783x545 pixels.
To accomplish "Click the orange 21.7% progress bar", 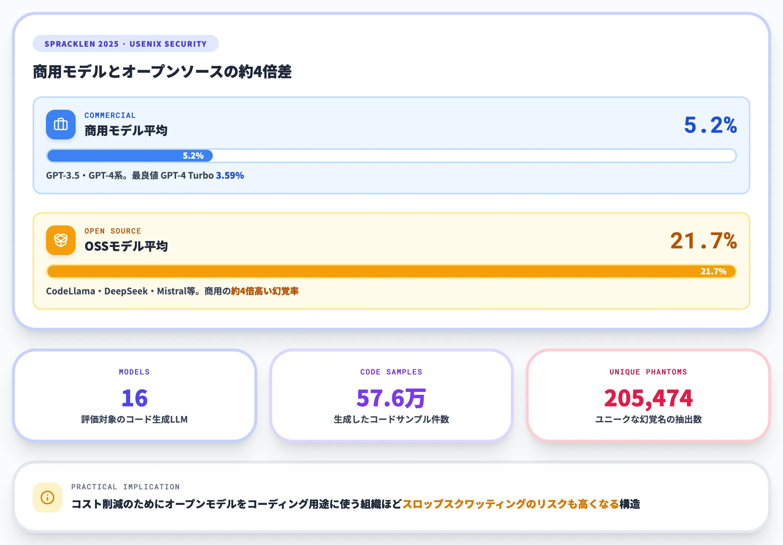I will point(391,271).
